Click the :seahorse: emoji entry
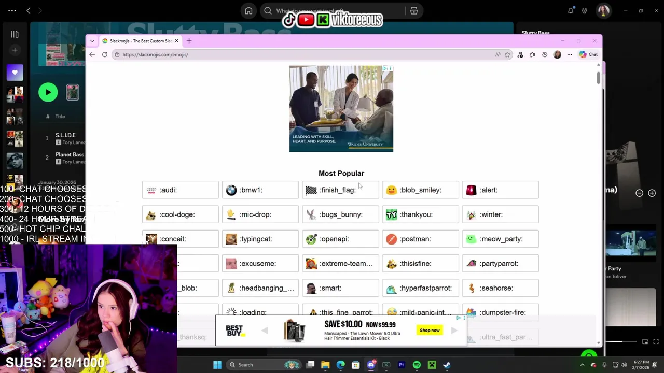 click(x=501, y=288)
